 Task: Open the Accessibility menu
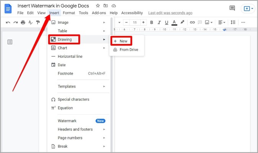point(132,13)
